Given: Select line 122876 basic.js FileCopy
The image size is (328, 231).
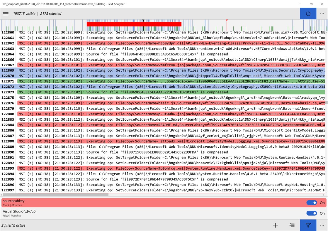Looking at the screenshot, I should point(163,103).
